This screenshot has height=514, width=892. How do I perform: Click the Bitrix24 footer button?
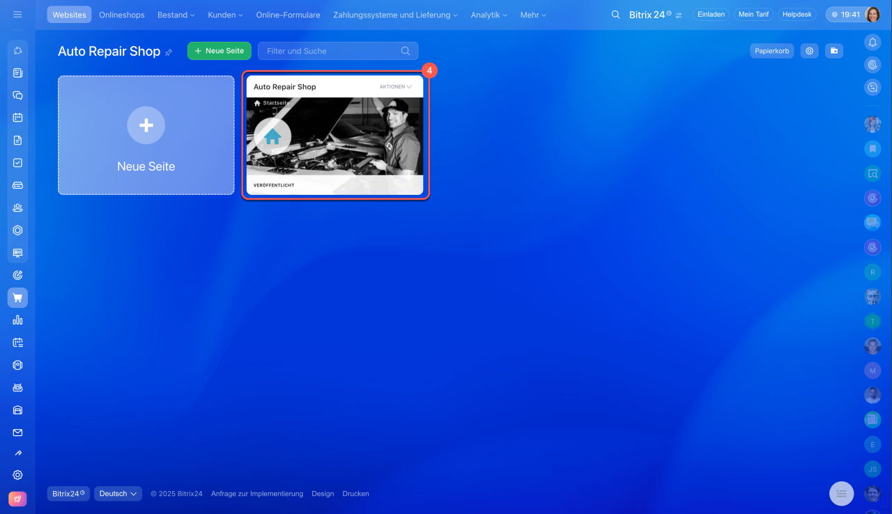point(68,494)
